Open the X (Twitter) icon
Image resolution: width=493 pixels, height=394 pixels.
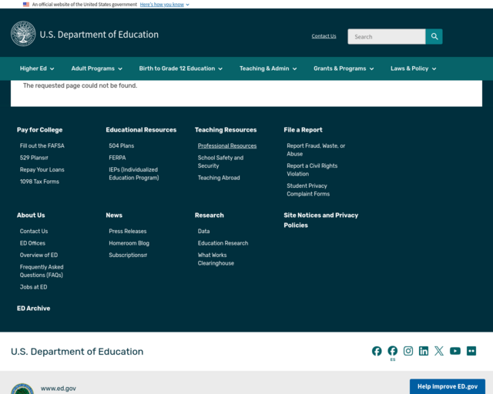tap(439, 351)
